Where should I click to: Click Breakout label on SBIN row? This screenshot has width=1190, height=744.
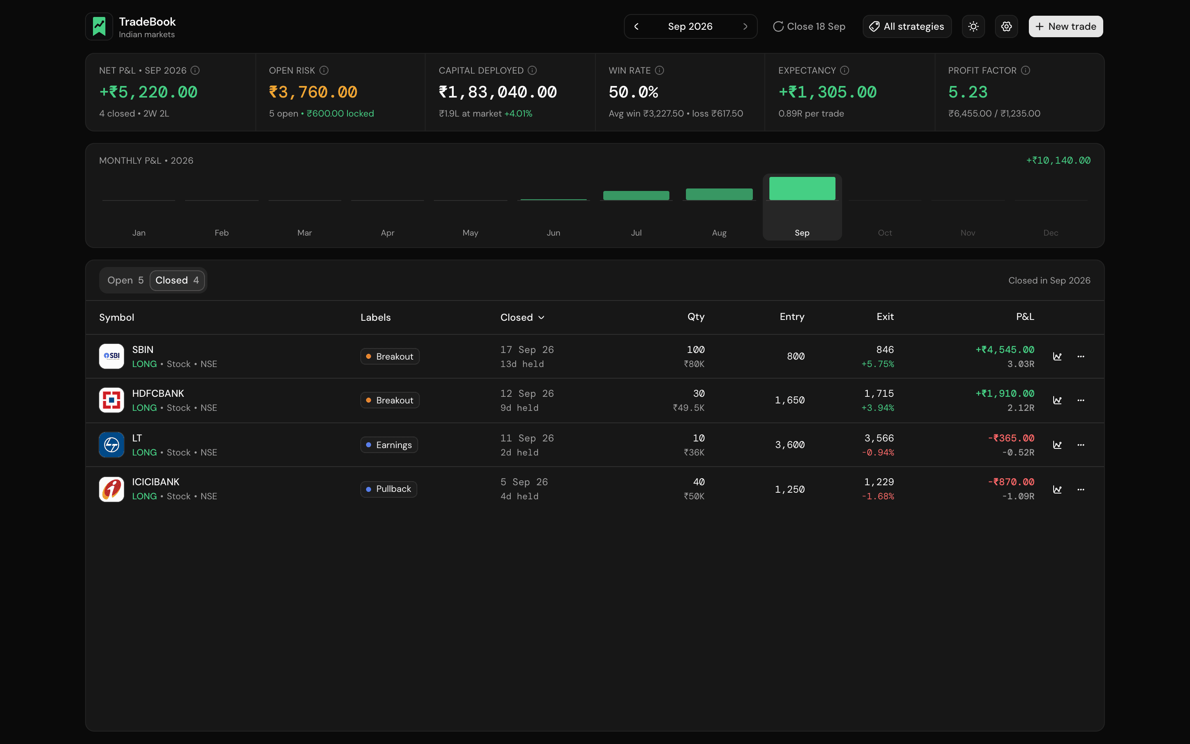390,356
